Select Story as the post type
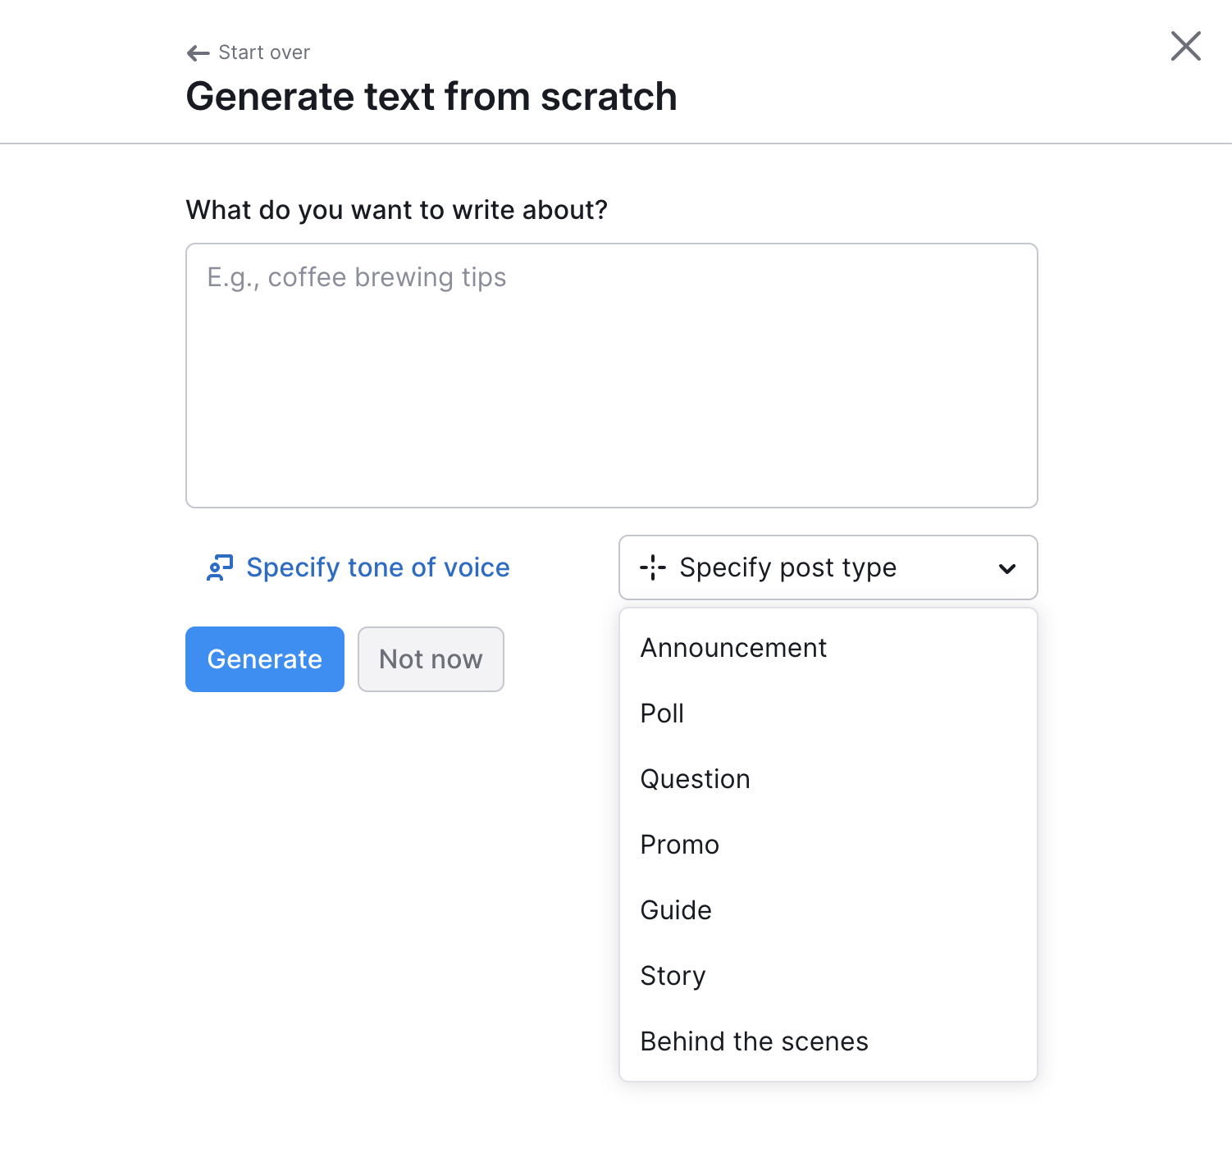This screenshot has width=1232, height=1171. tap(673, 976)
